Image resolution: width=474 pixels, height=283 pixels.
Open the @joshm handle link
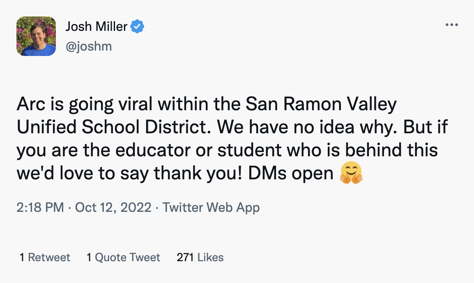click(88, 46)
